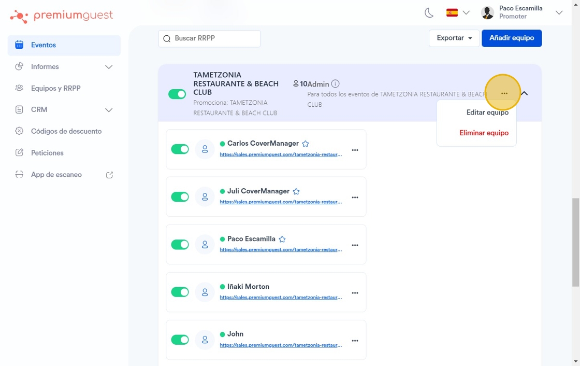Screen dimensions: 580x366
Task: Click Paco Escamilla profile avatar
Action: coord(487,12)
